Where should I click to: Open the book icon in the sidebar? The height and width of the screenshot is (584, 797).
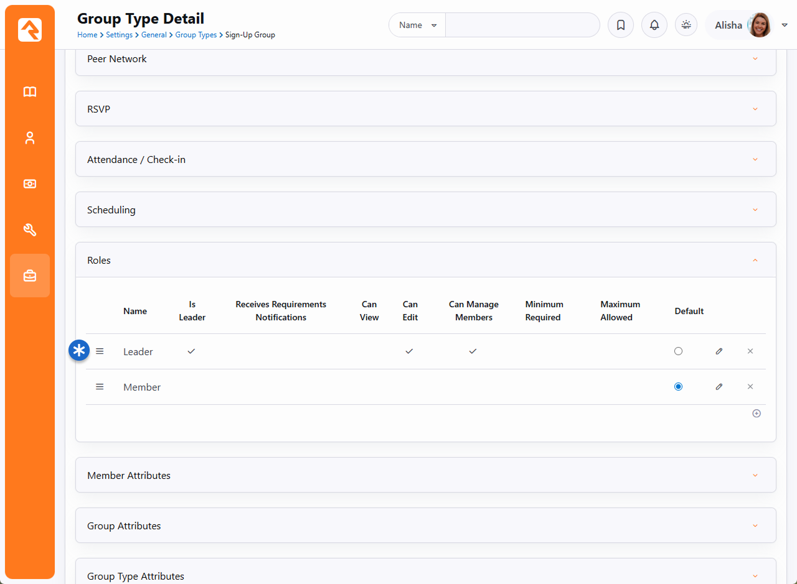tap(30, 92)
